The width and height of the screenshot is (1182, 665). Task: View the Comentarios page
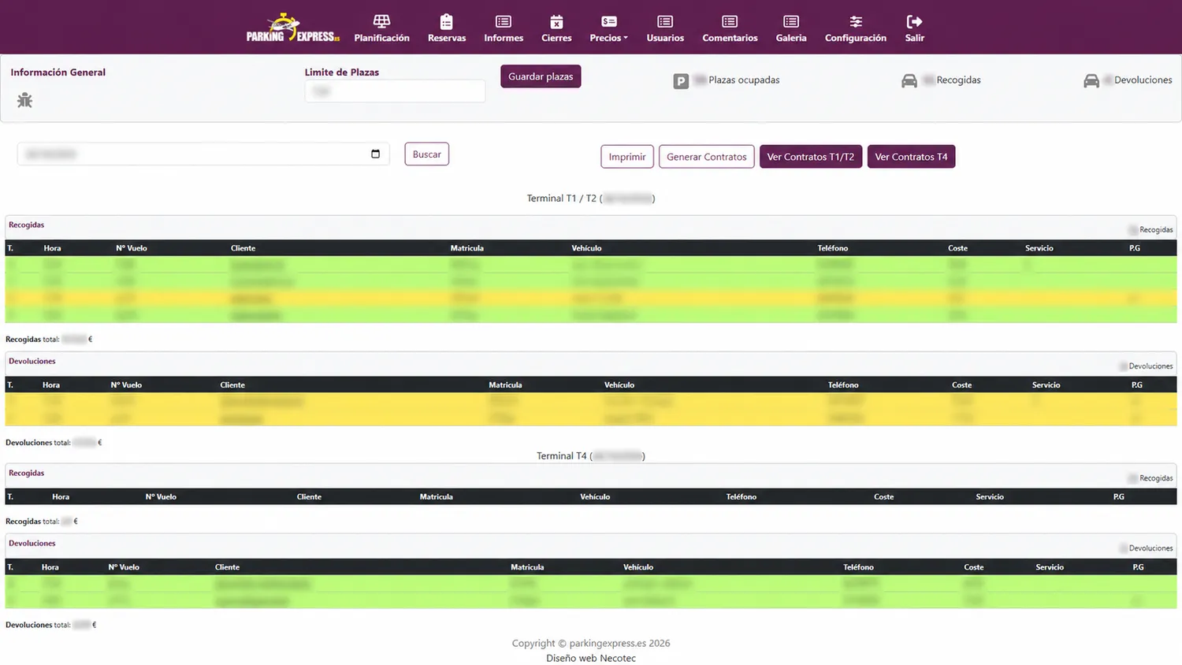click(x=730, y=28)
